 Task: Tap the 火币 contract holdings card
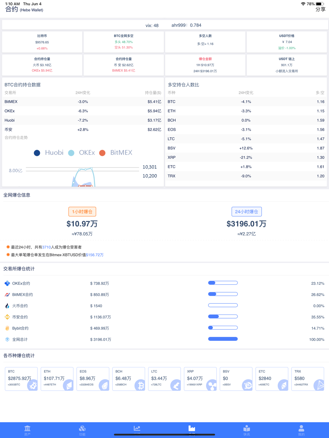pyautogui.click(x=42, y=65)
